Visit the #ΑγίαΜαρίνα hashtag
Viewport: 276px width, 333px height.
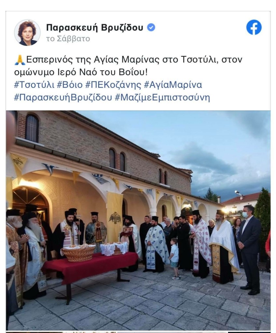(x=173, y=85)
